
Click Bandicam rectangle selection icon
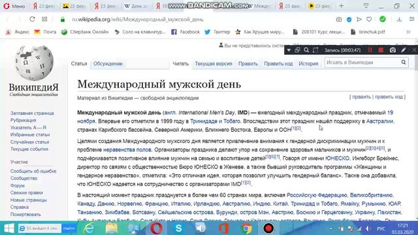(x=315, y=50)
